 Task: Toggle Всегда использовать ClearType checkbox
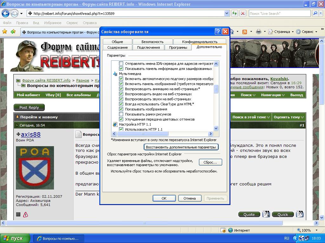coord(121,104)
